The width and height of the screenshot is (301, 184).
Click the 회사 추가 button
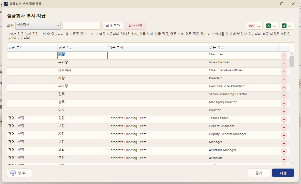coord(113,26)
